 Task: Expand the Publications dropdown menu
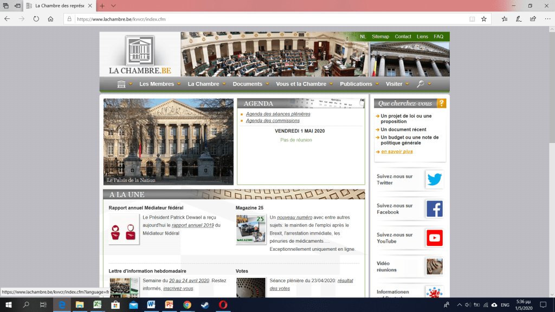[356, 84]
